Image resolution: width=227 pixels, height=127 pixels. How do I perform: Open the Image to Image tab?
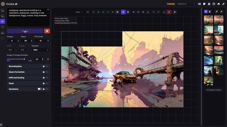point(2,16)
